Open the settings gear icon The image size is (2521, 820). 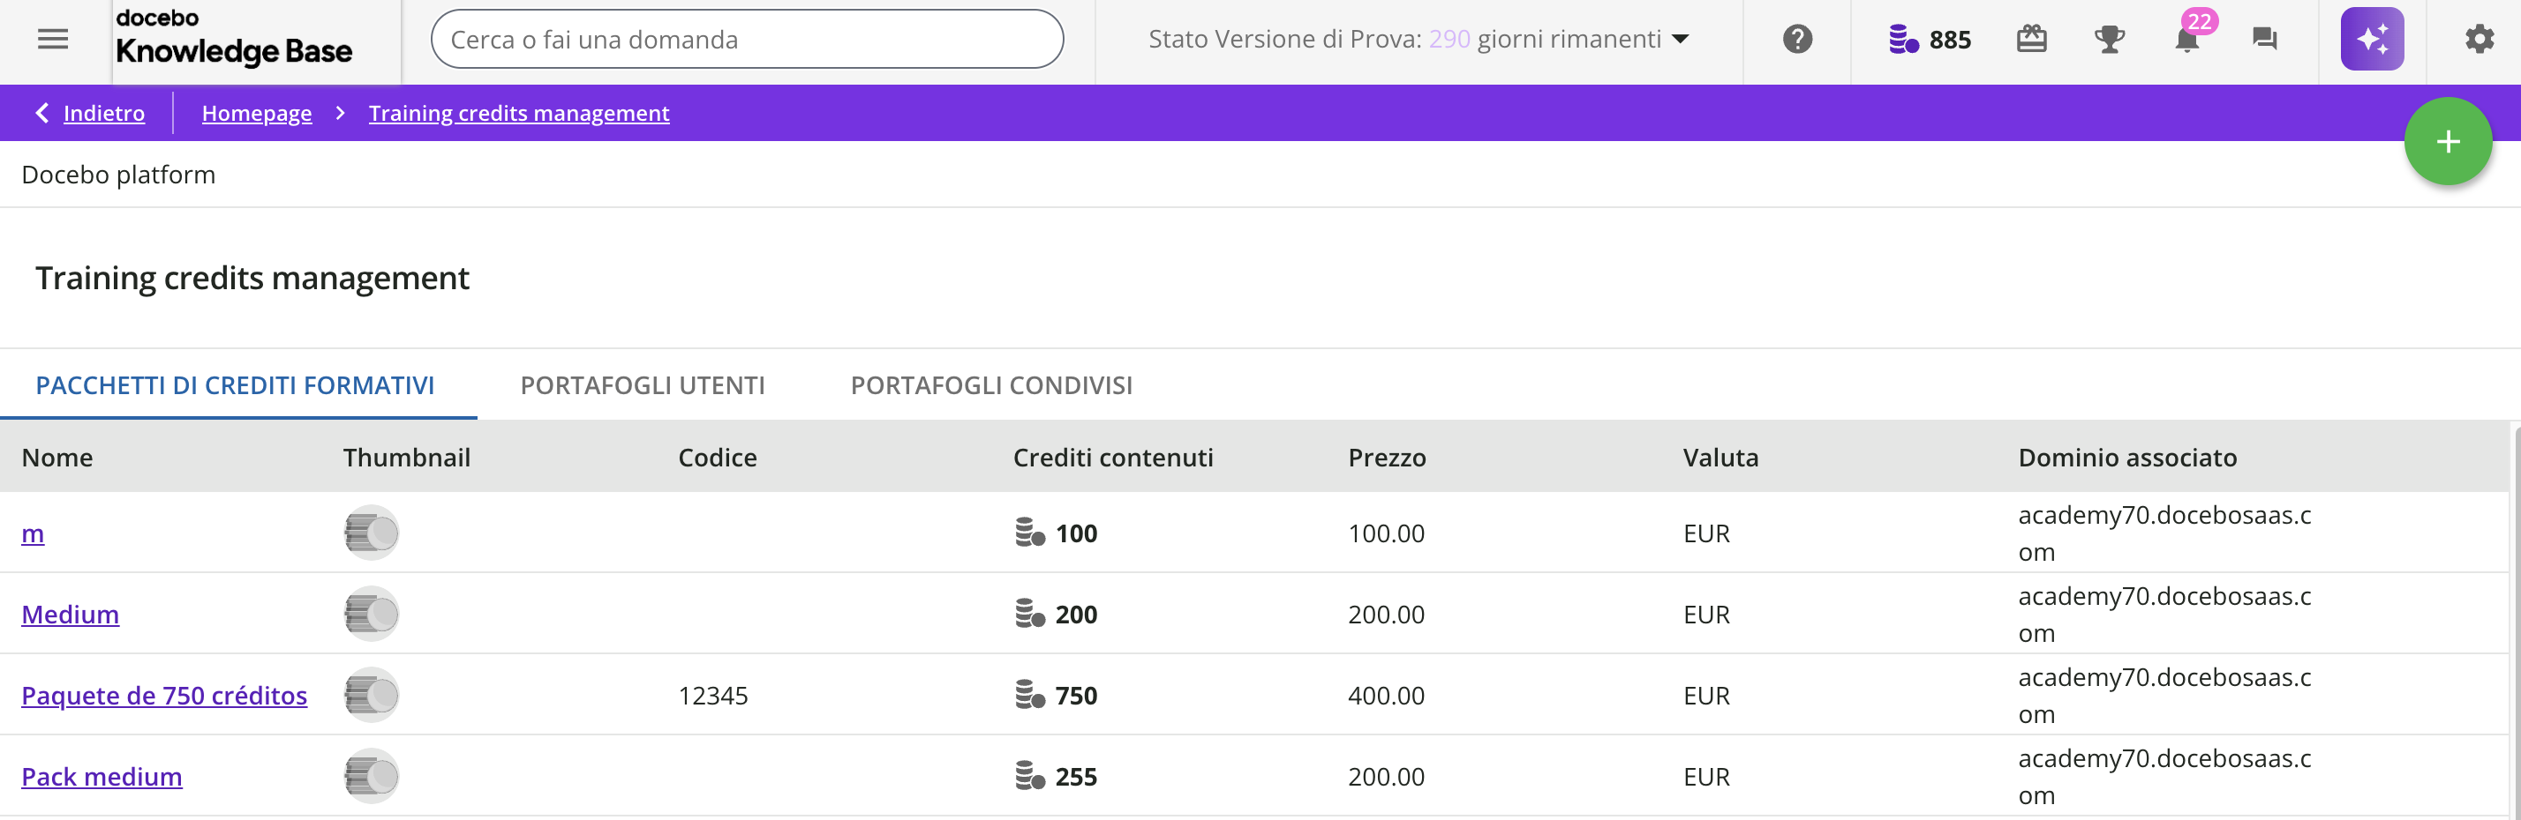pos(2478,39)
